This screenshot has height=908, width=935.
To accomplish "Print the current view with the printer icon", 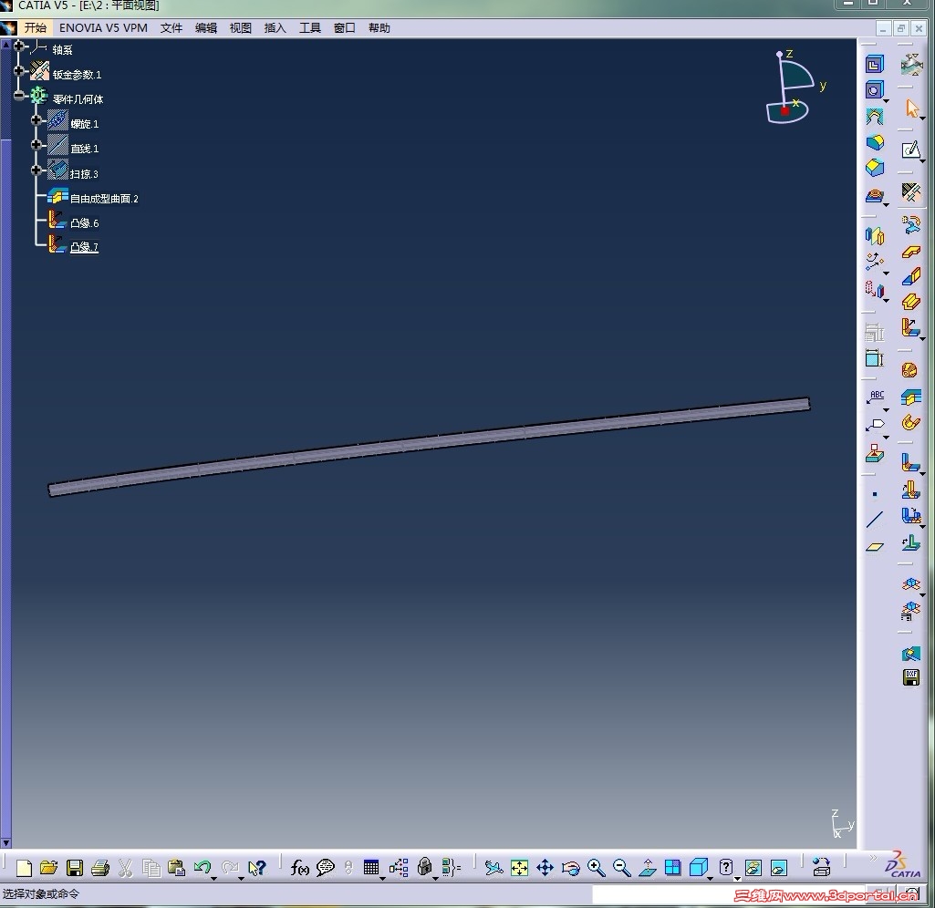I will [x=100, y=868].
